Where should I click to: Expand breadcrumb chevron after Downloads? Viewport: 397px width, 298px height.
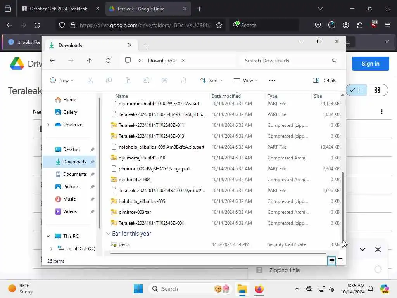183,61
